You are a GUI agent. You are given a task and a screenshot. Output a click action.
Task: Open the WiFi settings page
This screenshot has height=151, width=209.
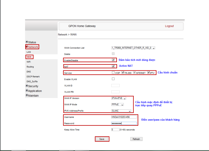(x=29, y=62)
